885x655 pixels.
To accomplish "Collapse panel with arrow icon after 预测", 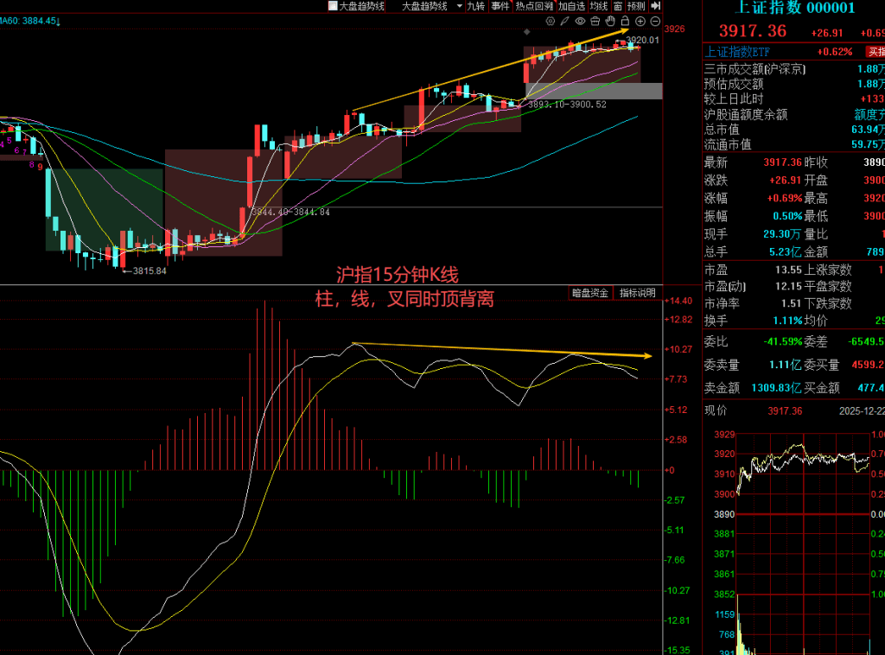I will click(x=655, y=6).
